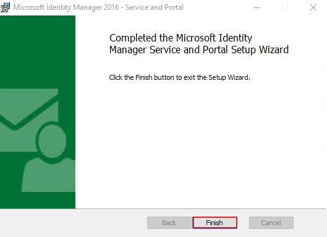
Task: Click the Finish button to exit setup
Action: [214, 223]
